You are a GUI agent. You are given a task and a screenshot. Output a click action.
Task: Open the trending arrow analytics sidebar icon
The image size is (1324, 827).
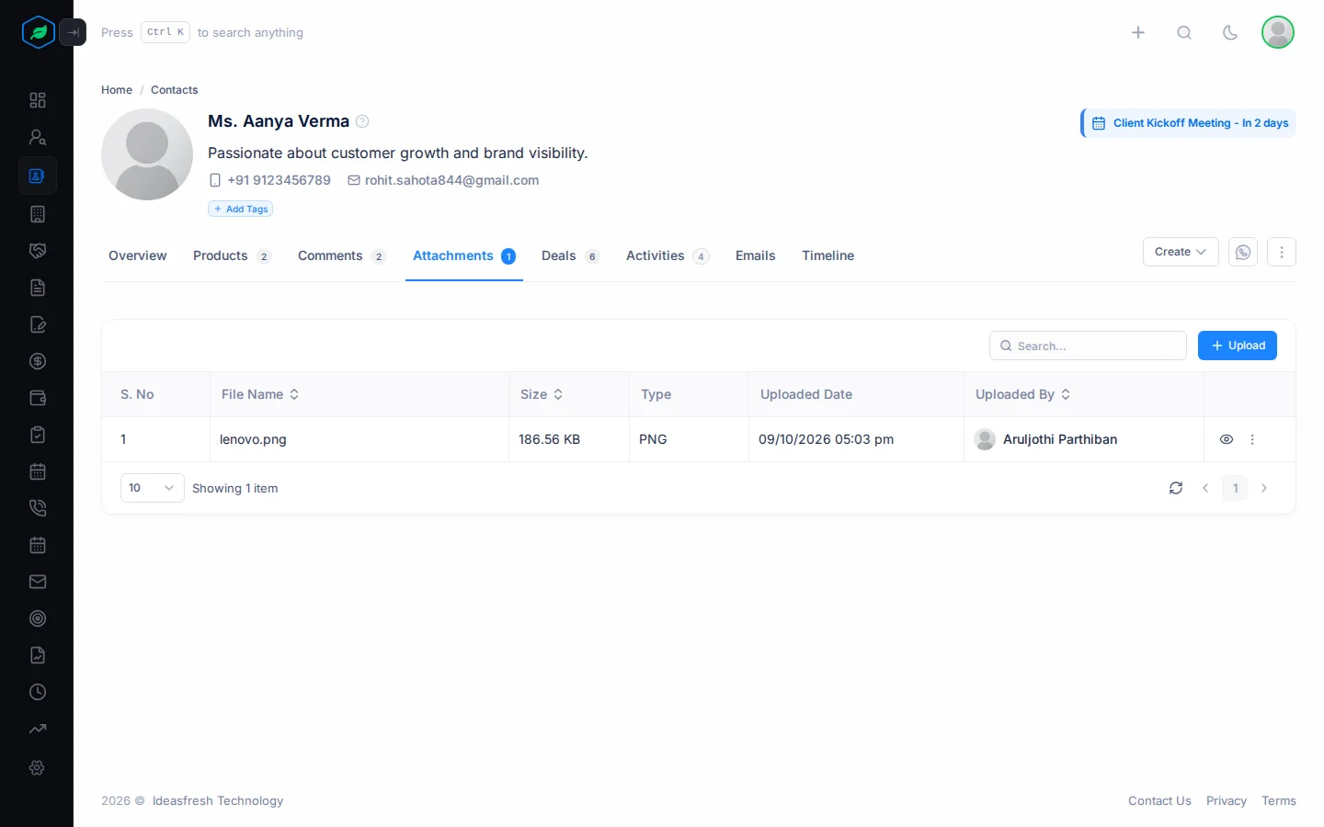38,729
